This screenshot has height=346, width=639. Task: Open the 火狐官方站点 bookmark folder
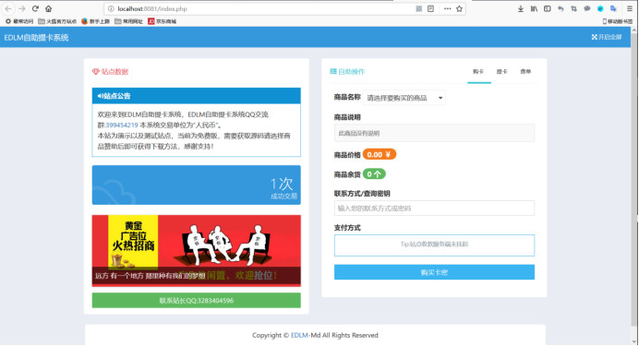[57, 21]
